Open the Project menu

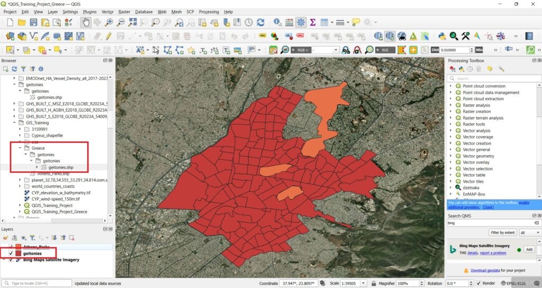click(10, 12)
